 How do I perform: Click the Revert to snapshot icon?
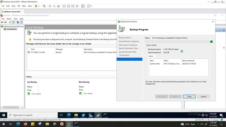(54, 6)
